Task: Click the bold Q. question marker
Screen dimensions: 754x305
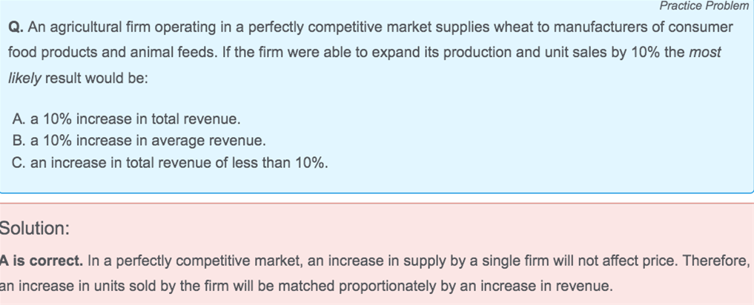Action: (x=16, y=27)
